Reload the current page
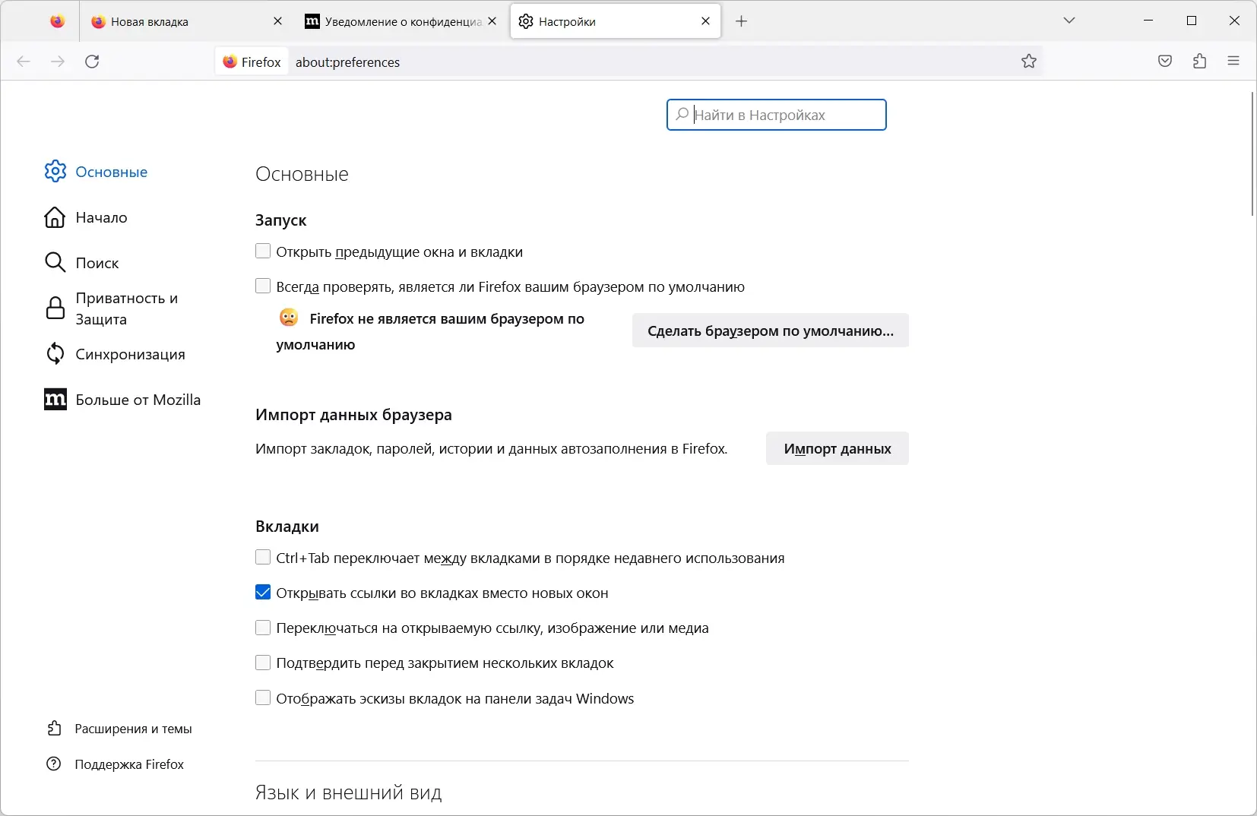The image size is (1257, 816). [91, 62]
